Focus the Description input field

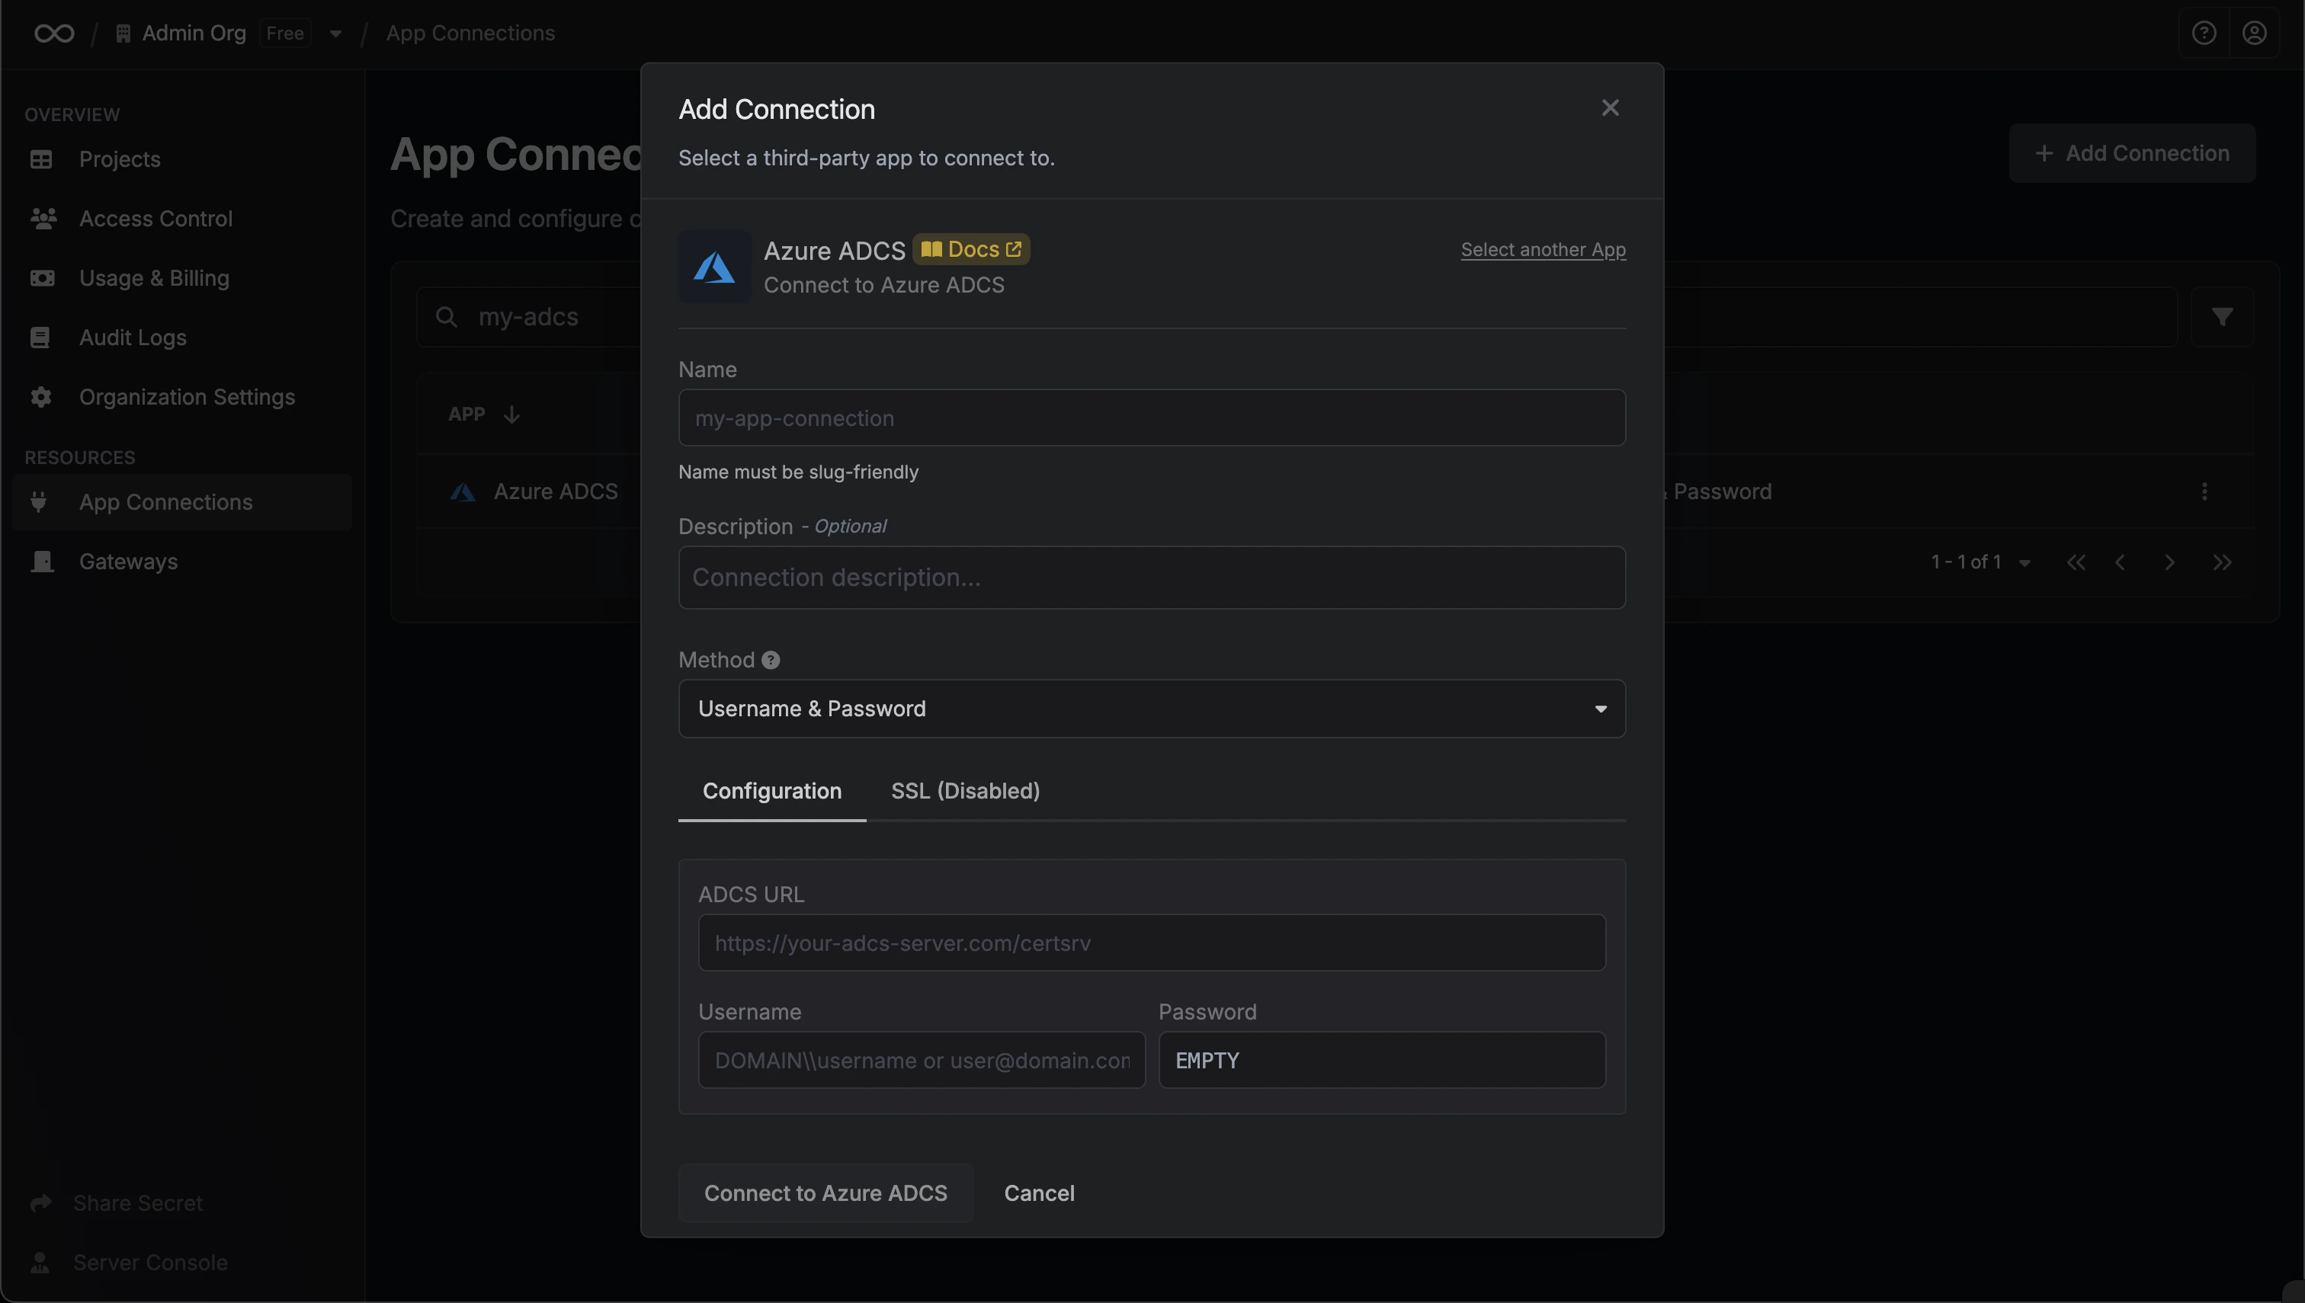pyautogui.click(x=1152, y=578)
